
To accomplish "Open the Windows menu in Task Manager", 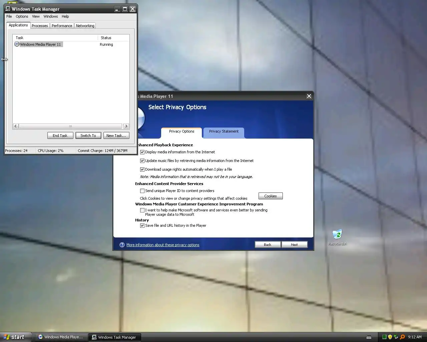I will pyautogui.click(x=51, y=16).
